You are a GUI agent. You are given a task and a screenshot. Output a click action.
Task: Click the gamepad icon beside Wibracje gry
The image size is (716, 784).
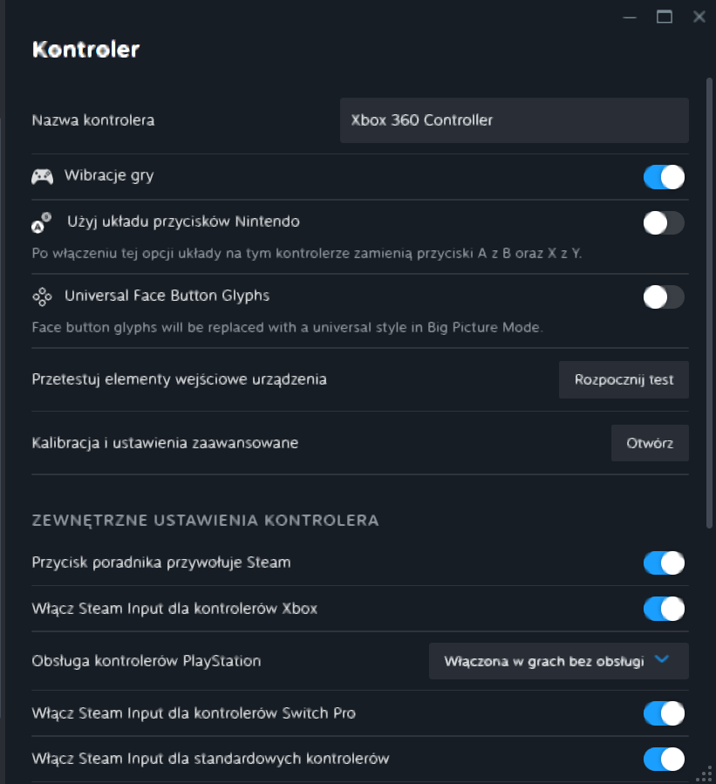point(42,176)
